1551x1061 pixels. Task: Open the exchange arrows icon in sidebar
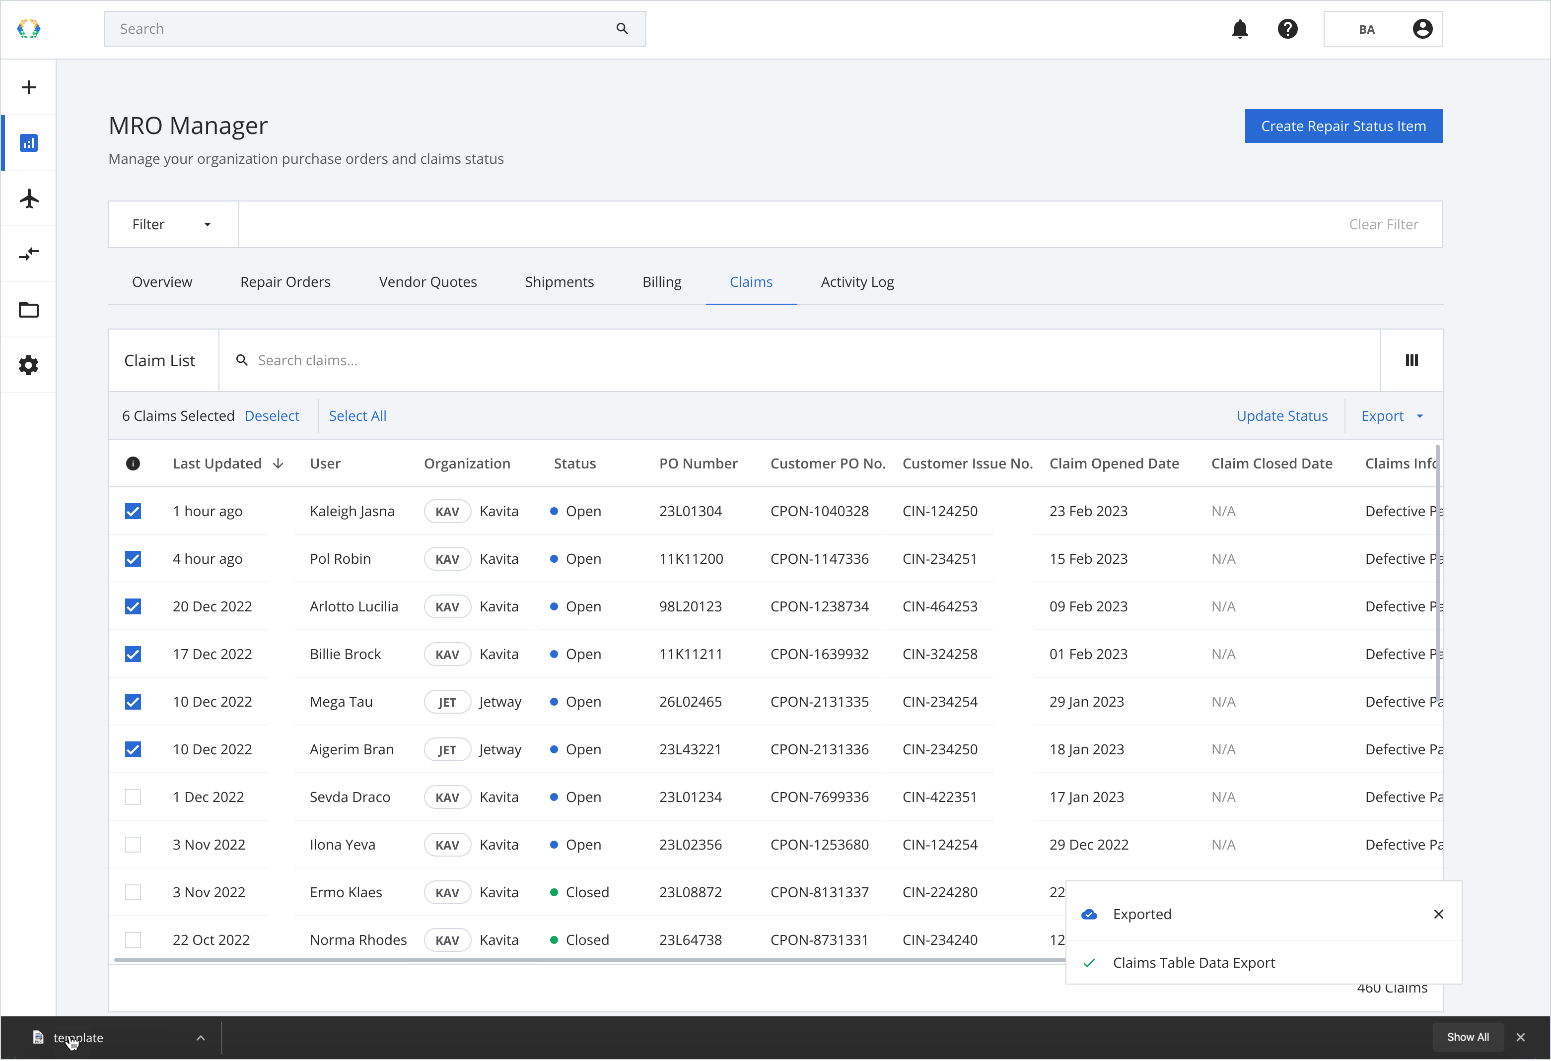29,254
